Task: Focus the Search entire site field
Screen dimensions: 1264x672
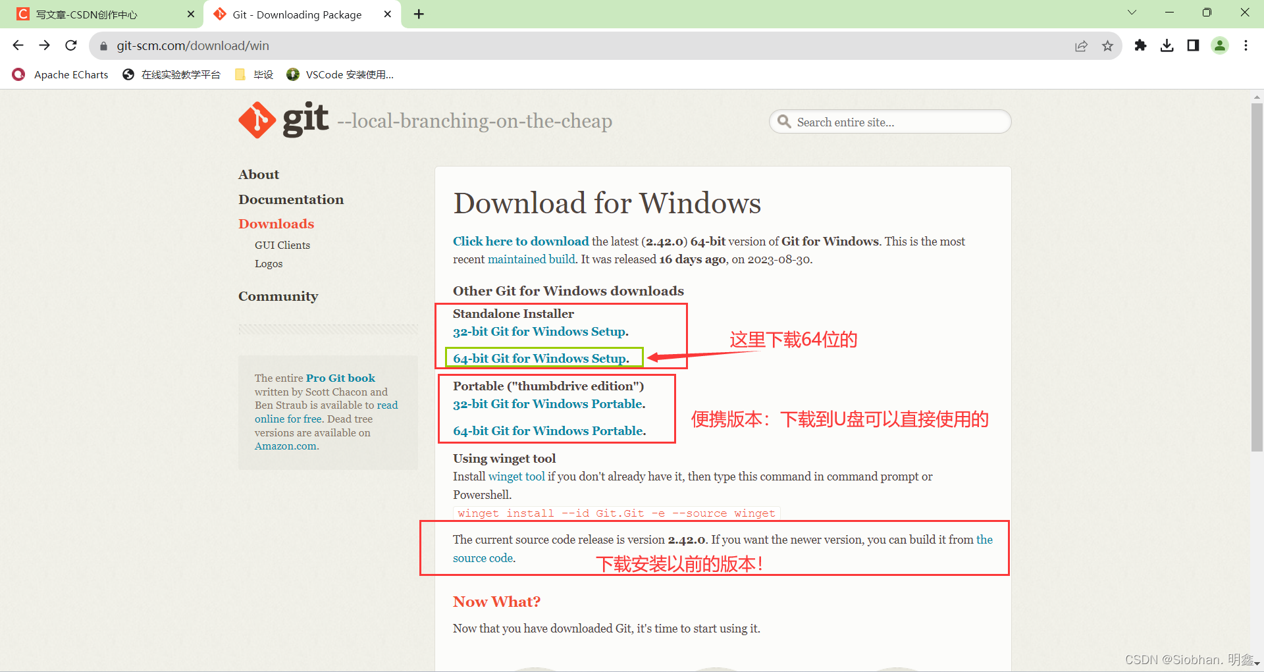Action: [890, 122]
